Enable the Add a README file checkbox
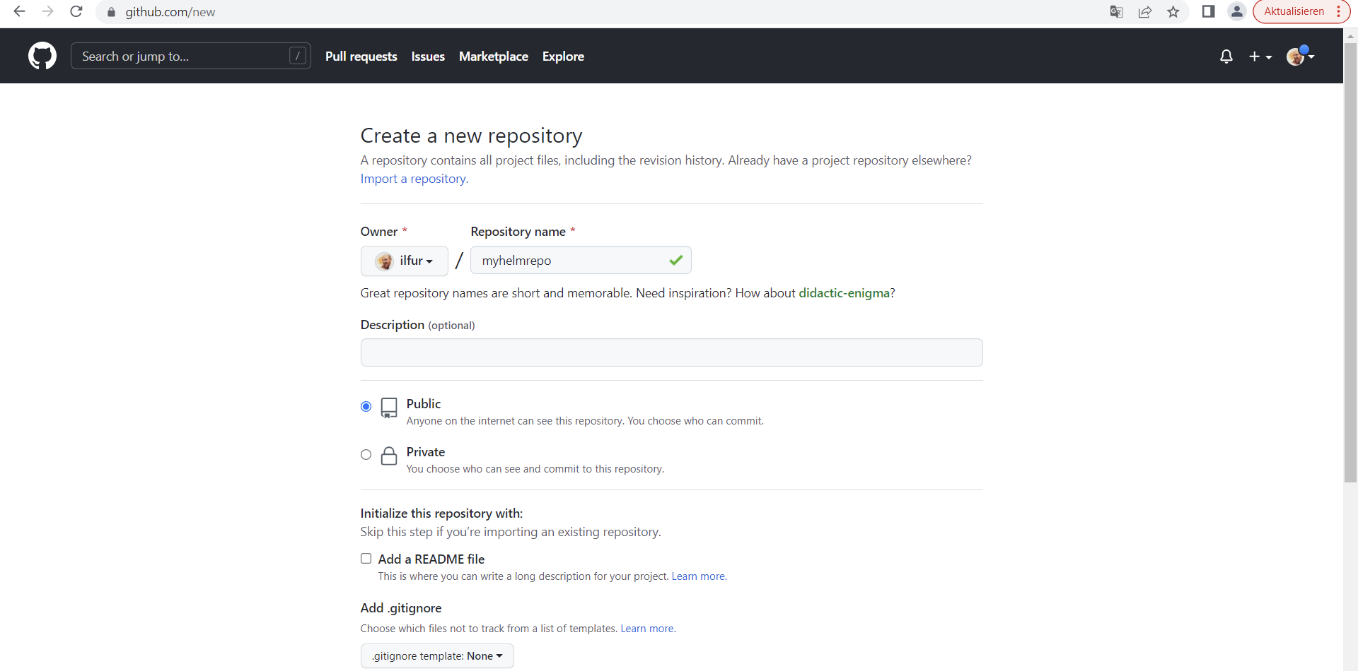This screenshot has height=671, width=1358. click(x=366, y=558)
